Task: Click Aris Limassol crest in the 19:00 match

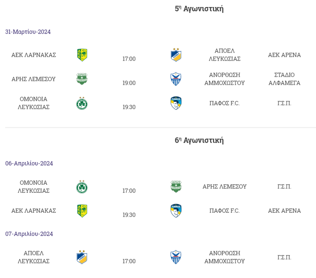Action: tap(82, 79)
